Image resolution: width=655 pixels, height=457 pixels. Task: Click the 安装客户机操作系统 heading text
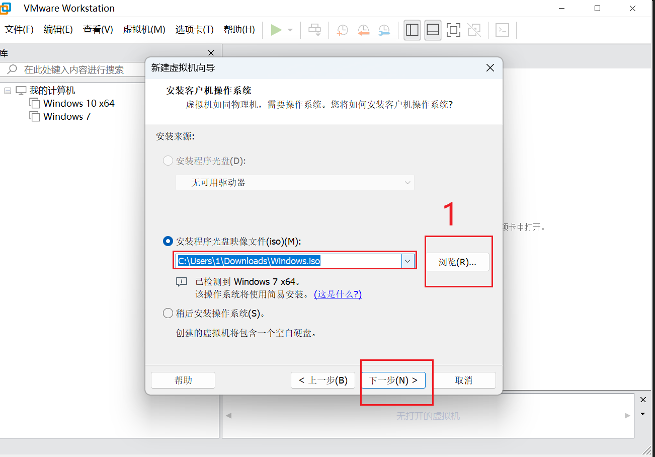pyautogui.click(x=209, y=91)
